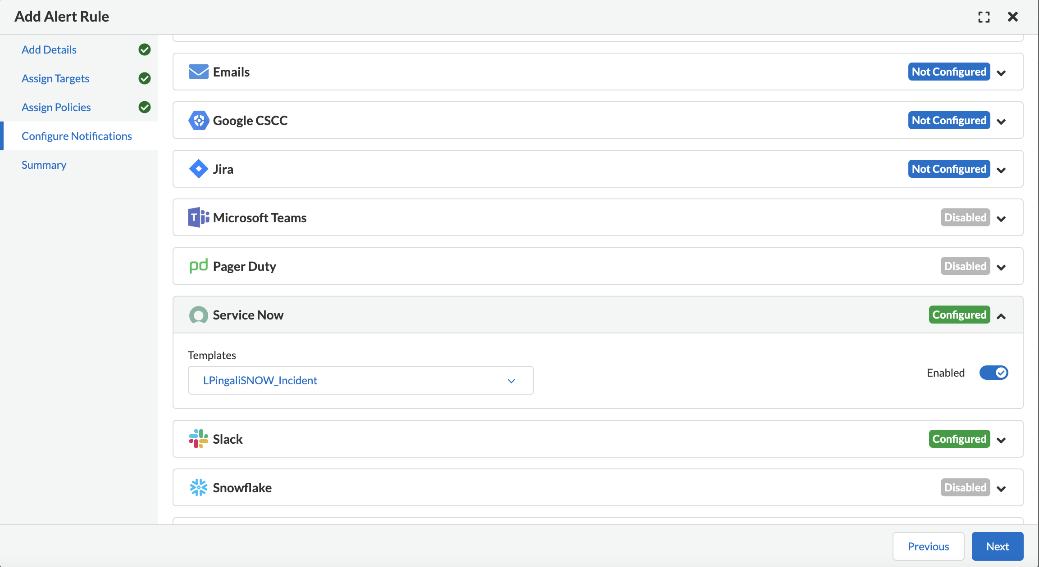Click the Slack colorful grid icon

coord(198,438)
